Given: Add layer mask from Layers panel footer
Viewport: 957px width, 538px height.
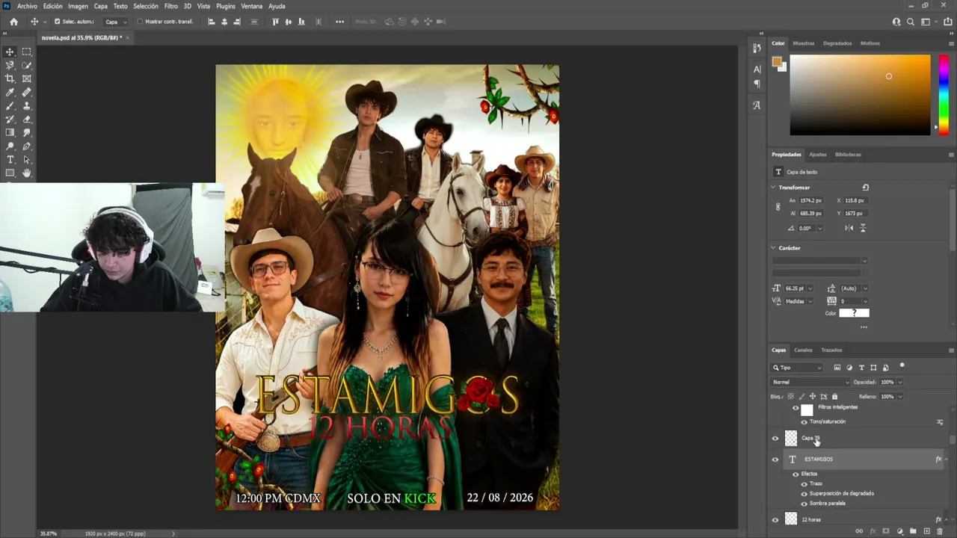Looking at the screenshot, I should pyautogui.click(x=886, y=531).
